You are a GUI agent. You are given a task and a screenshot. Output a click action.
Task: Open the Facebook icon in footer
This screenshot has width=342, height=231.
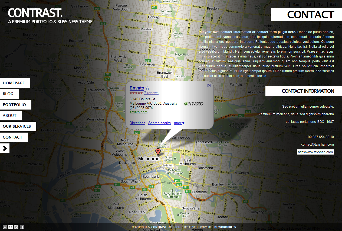coord(22,227)
